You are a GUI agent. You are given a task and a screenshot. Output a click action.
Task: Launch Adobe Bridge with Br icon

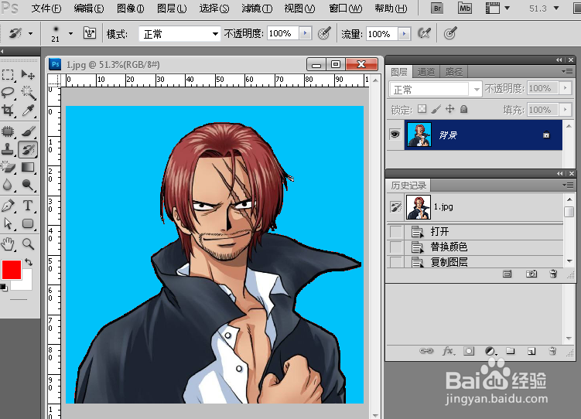(x=437, y=8)
